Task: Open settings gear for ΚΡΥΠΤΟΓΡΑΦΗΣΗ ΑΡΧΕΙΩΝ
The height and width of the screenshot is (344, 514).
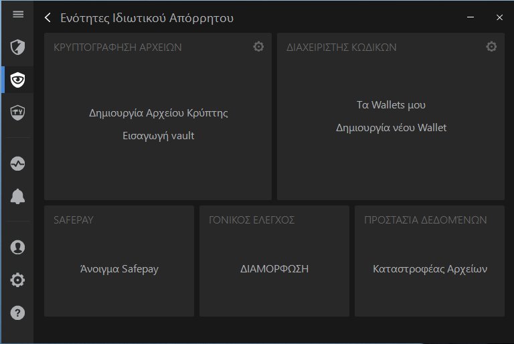Action: [258, 47]
